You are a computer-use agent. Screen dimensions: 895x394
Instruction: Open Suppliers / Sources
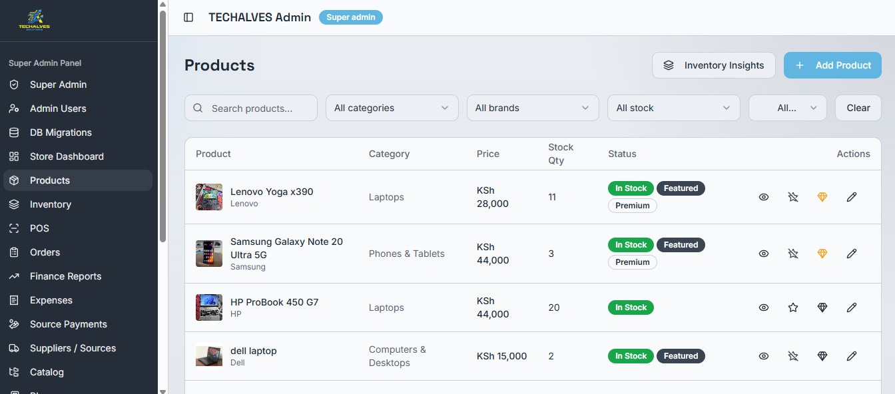[x=77, y=348]
